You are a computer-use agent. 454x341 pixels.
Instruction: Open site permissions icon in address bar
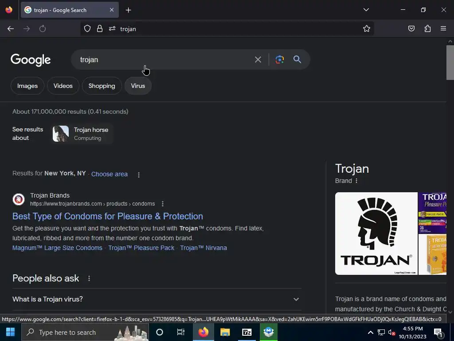point(112,29)
